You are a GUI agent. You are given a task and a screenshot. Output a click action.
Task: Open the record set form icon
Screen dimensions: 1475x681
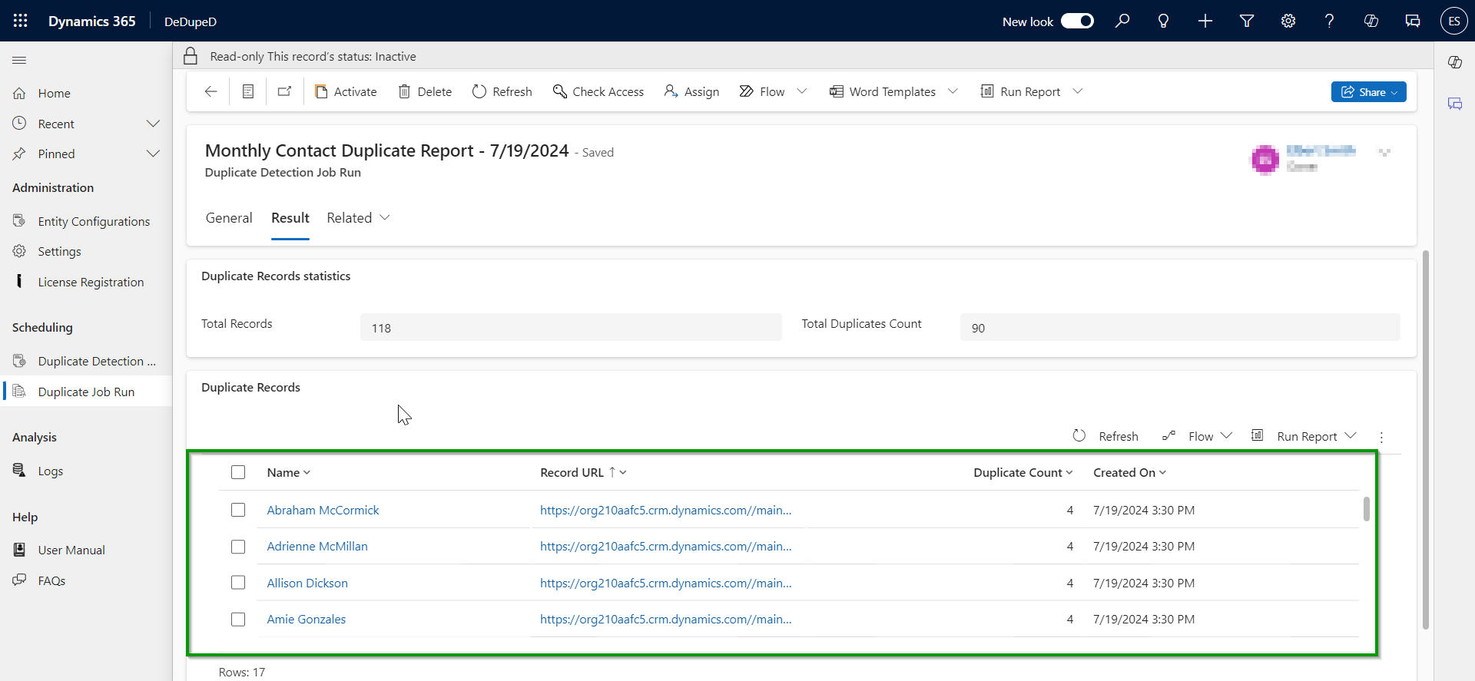pyautogui.click(x=248, y=91)
